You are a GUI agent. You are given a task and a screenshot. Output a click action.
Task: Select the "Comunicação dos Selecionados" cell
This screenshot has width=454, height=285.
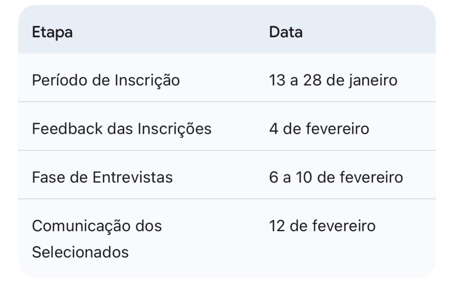[97, 239]
